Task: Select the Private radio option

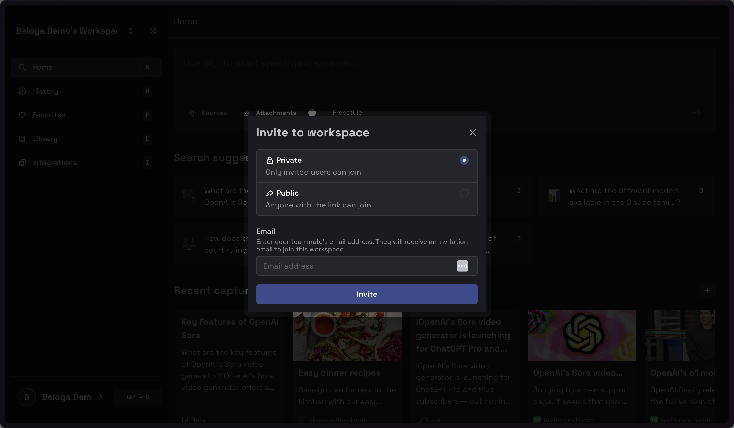Action: click(464, 160)
